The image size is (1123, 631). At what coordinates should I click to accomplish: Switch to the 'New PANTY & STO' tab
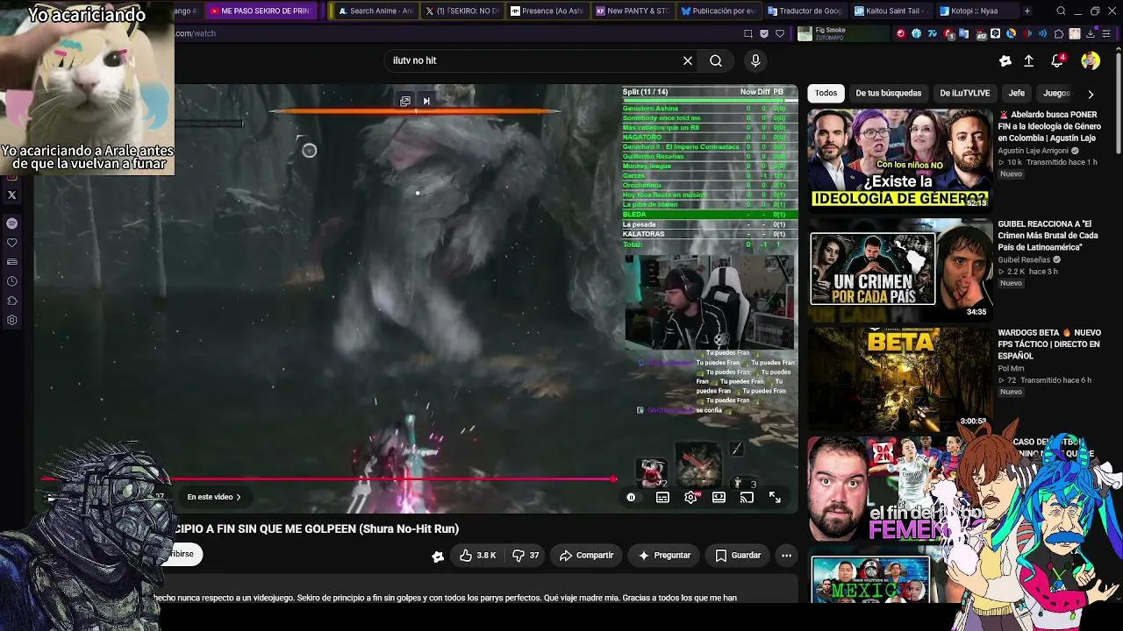(633, 11)
